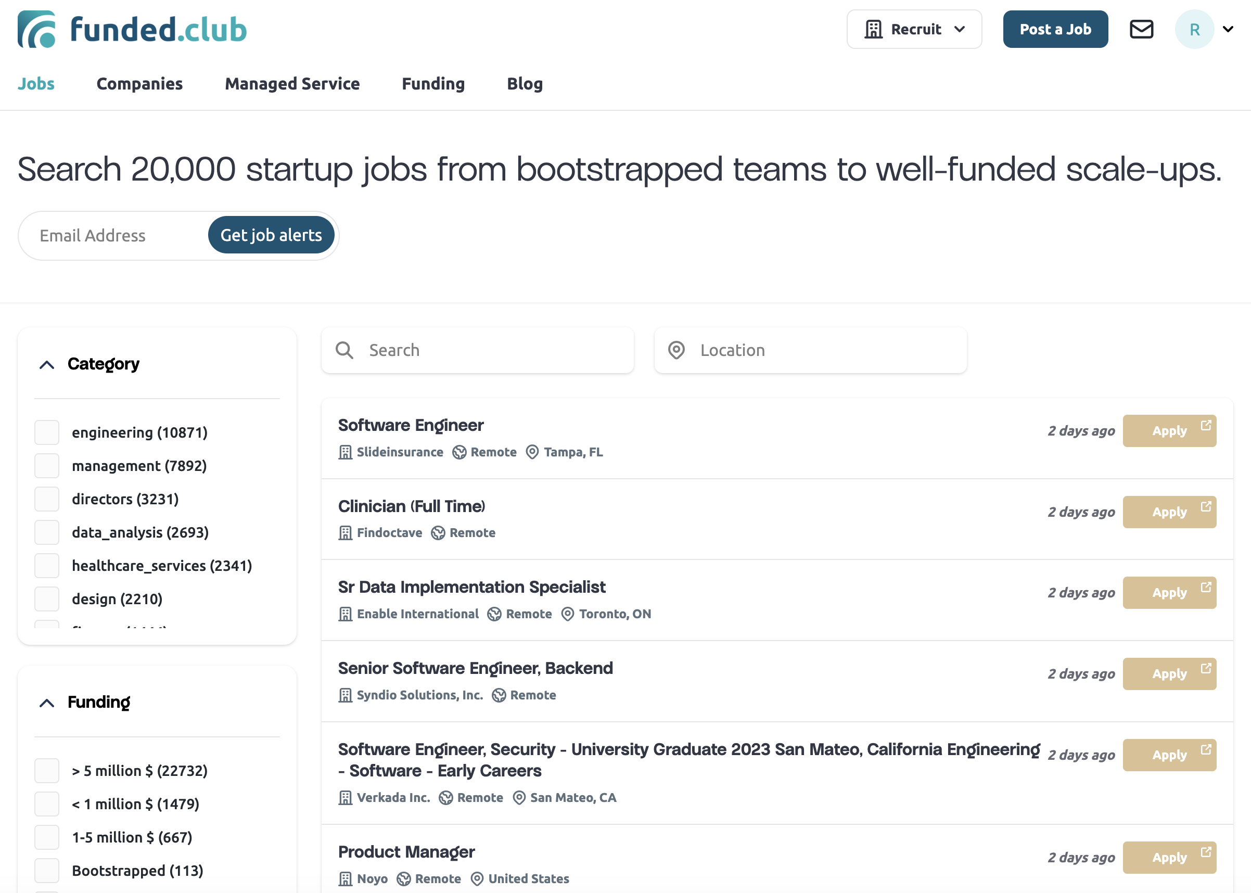Check the > 5 million $ funding filter

pyautogui.click(x=47, y=771)
